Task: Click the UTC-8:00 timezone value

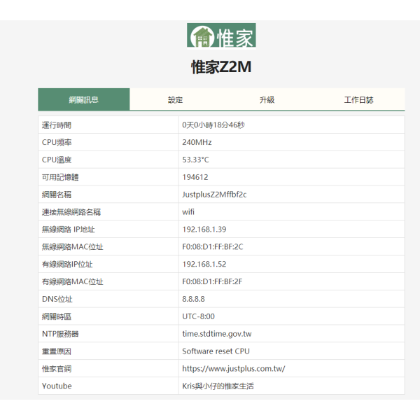Action: [x=199, y=316]
